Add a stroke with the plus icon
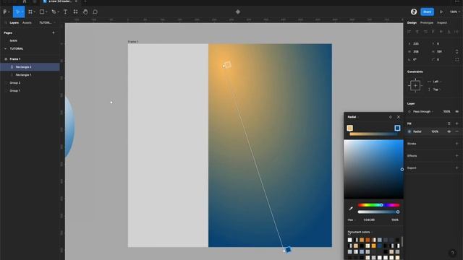This screenshot has width=463, height=260. [x=456, y=144]
